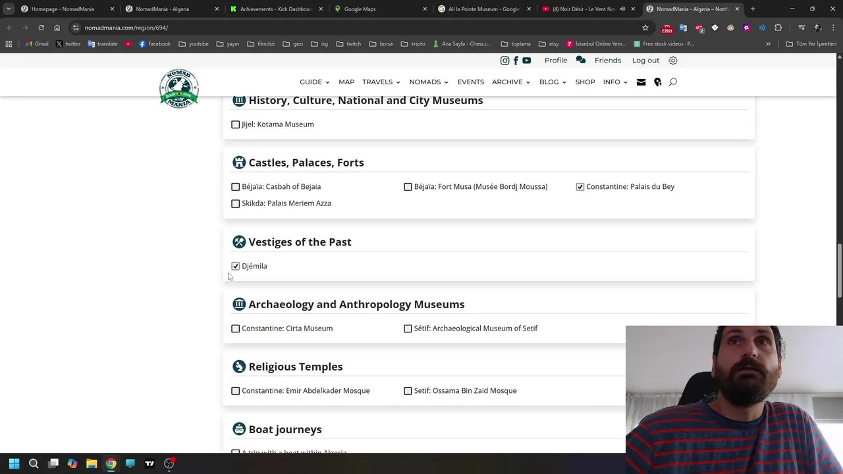The height and width of the screenshot is (474, 843).
Task: Open the tab search dropdown arrow
Action: pos(9,9)
